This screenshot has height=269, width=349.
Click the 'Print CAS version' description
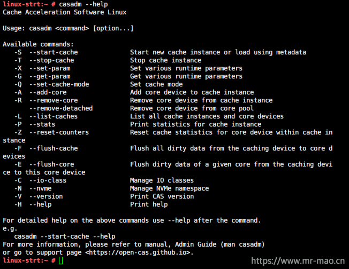(x=162, y=196)
